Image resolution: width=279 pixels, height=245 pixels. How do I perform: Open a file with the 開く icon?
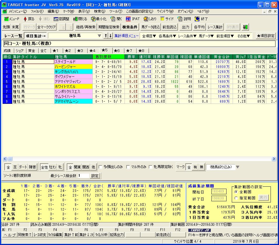click(x=116, y=19)
